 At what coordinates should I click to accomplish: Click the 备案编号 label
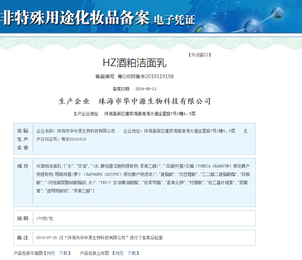pyautogui.click(x=105, y=76)
